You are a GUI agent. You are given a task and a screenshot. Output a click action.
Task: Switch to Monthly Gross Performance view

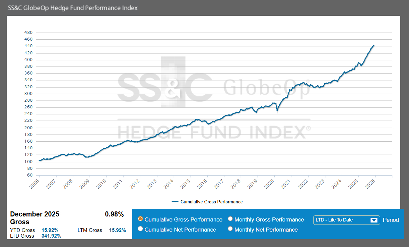pyautogui.click(x=230, y=219)
